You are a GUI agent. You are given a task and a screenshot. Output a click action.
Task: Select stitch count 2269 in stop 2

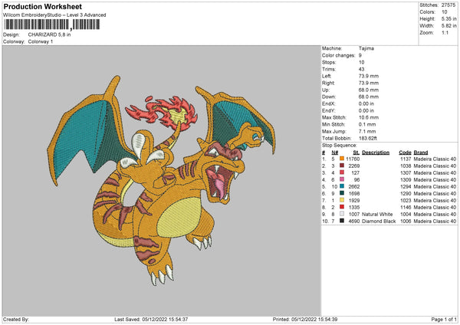pos(354,166)
